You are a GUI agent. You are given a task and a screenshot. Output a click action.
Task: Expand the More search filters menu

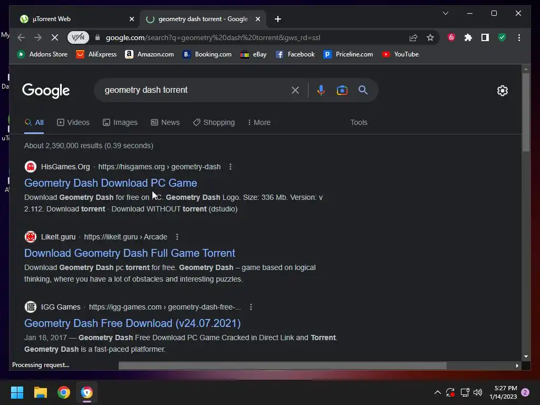click(259, 122)
